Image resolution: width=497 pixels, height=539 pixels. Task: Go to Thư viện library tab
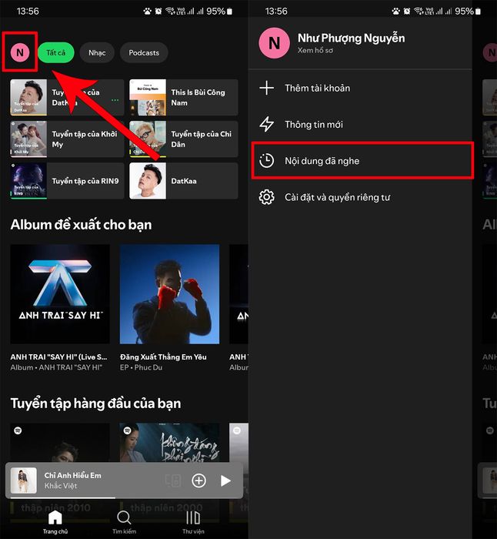pos(193,521)
